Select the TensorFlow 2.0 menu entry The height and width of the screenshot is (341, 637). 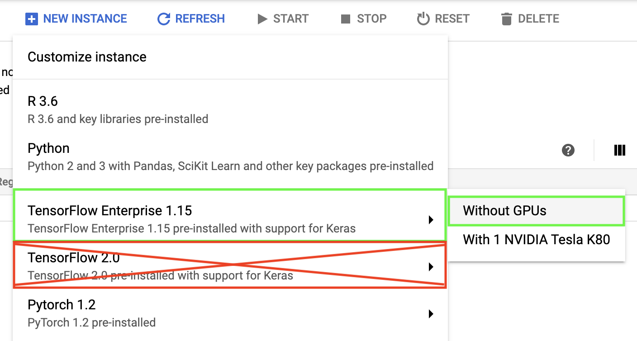pos(230,266)
